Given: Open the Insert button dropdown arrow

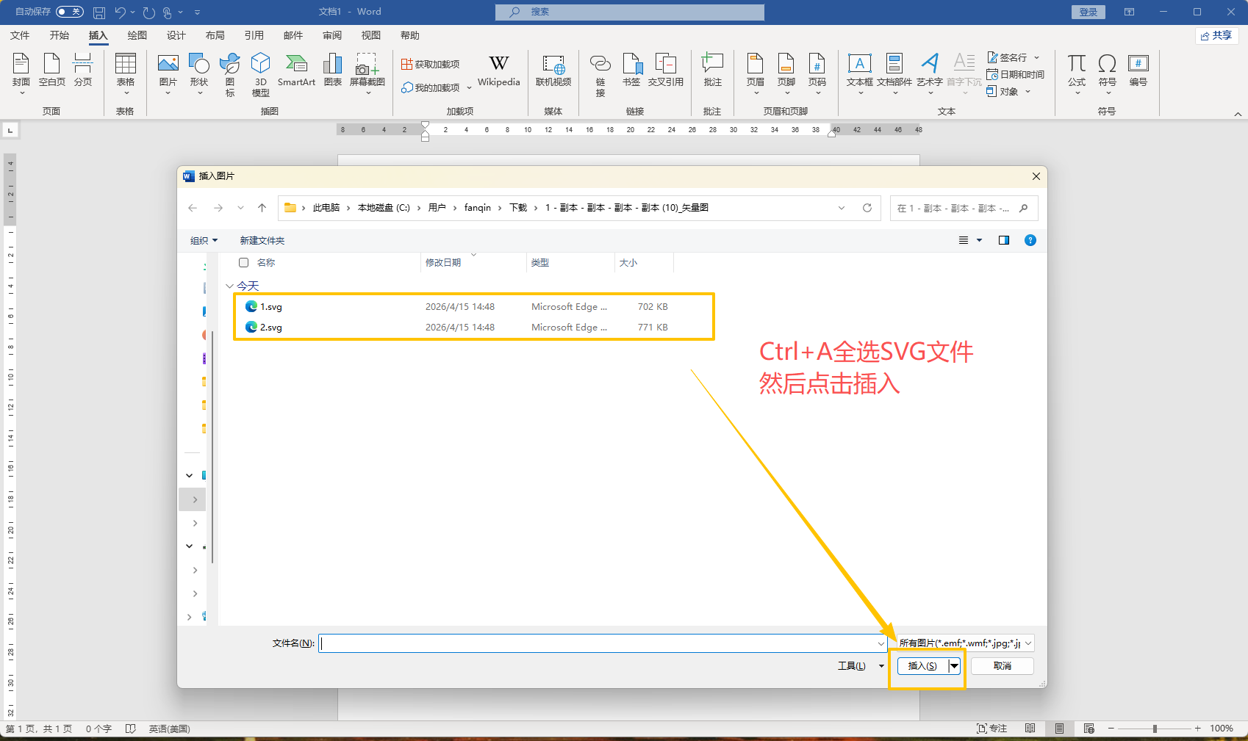Looking at the screenshot, I should (954, 666).
